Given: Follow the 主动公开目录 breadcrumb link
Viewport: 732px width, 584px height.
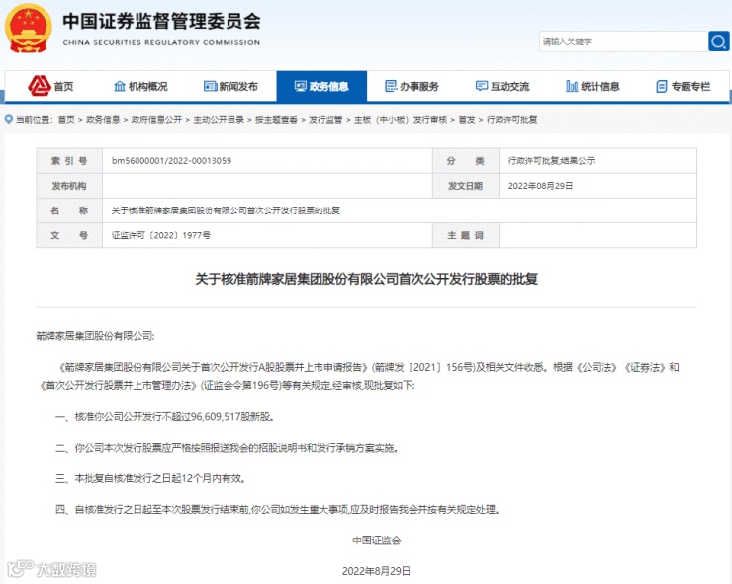Looking at the screenshot, I should coord(219,120).
